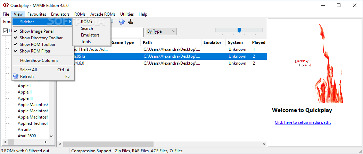Select Atari 2600 in the system tree
363x154 pixels.
coord(27,136)
